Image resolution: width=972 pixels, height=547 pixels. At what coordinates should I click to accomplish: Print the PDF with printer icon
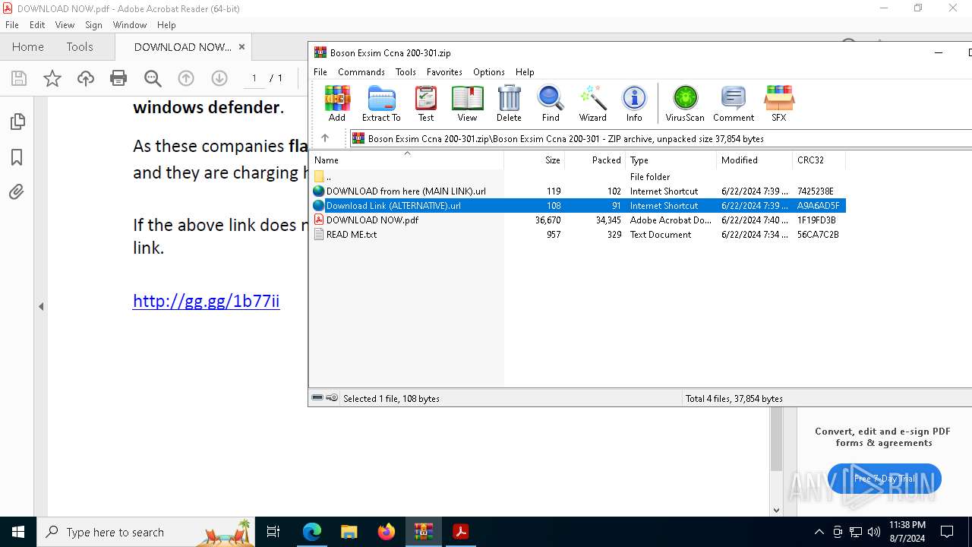(x=118, y=78)
